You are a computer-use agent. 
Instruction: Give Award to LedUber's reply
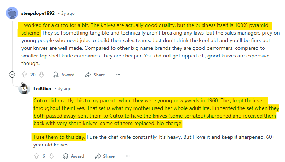click(74, 156)
